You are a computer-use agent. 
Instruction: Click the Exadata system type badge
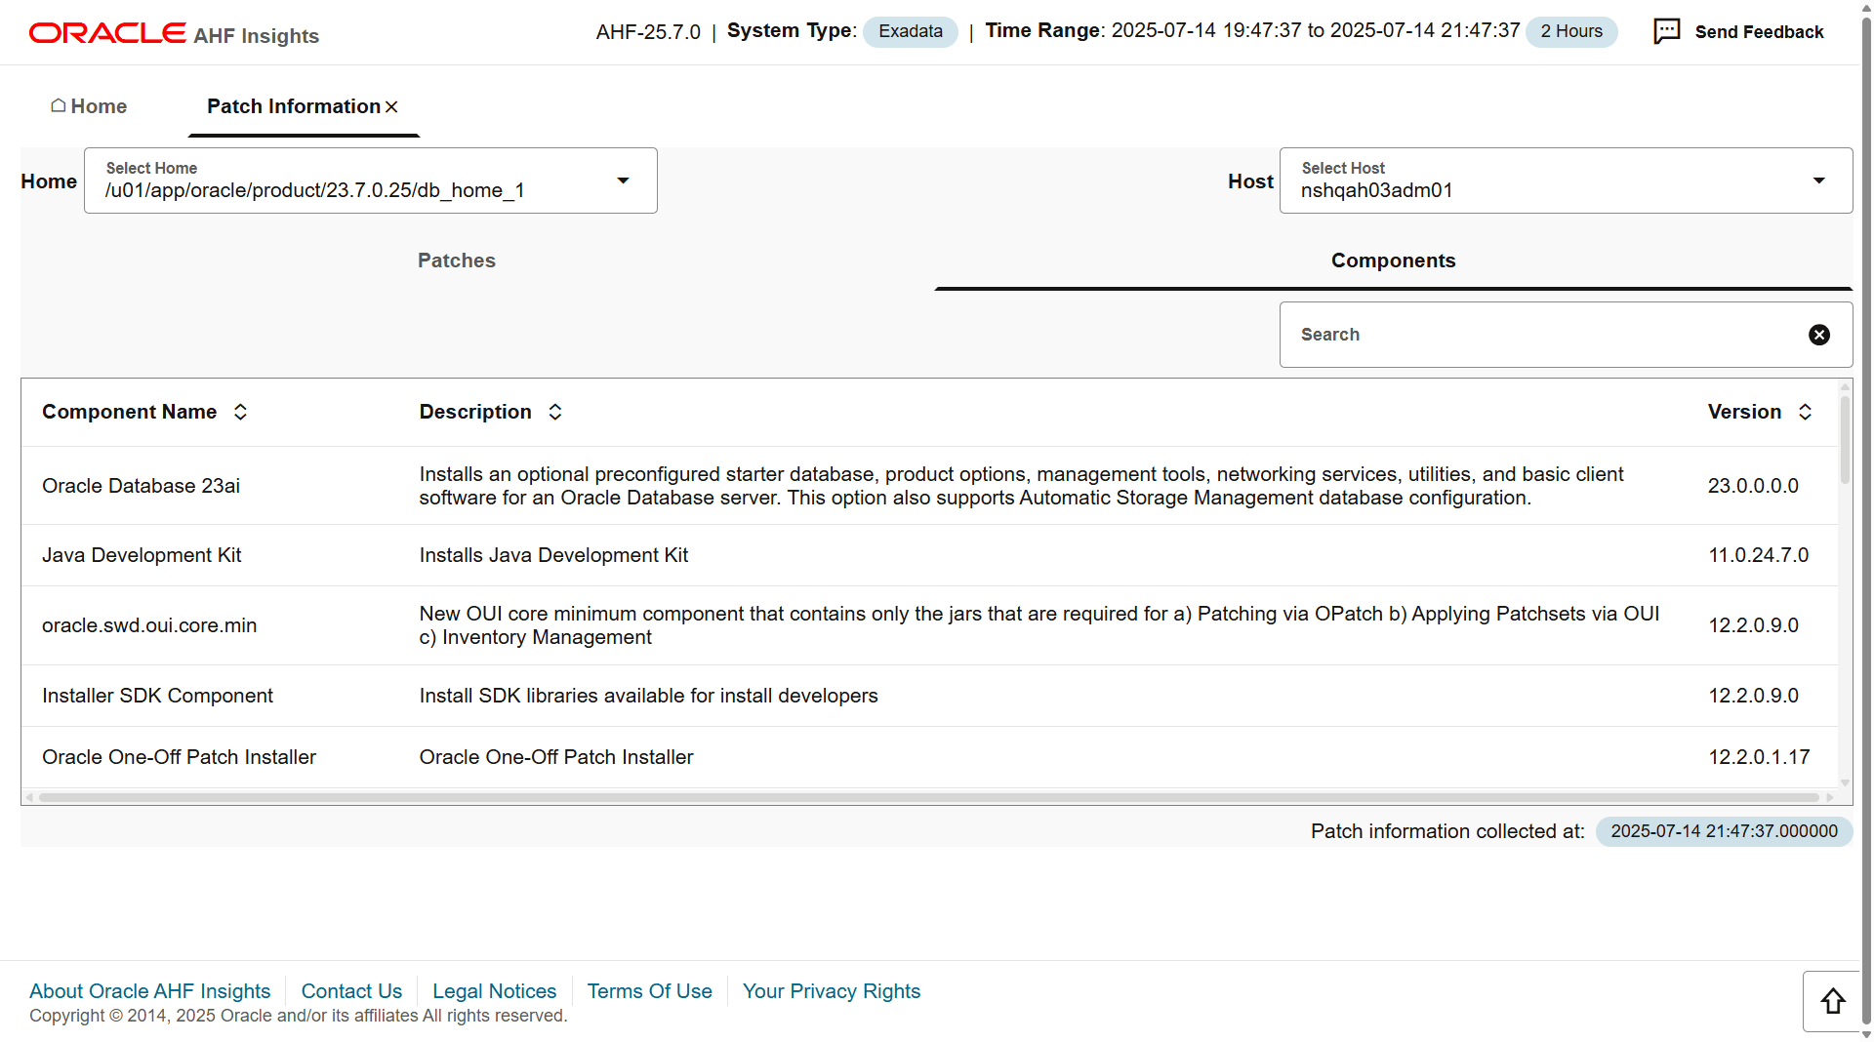[x=911, y=31]
